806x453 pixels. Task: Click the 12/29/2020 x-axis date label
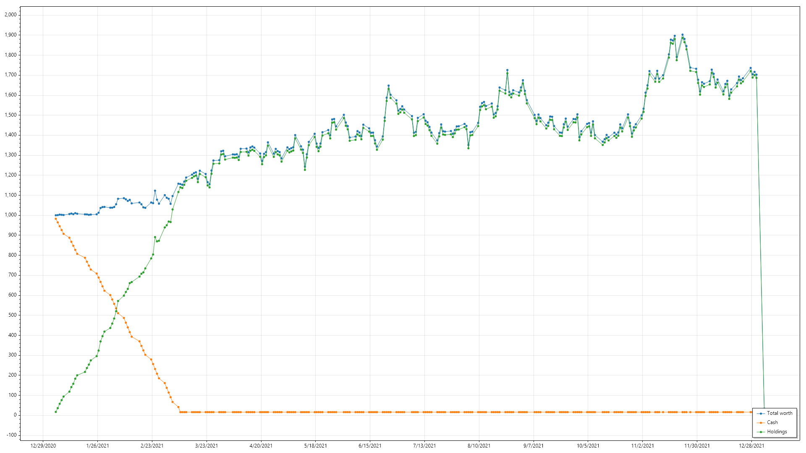click(43, 446)
